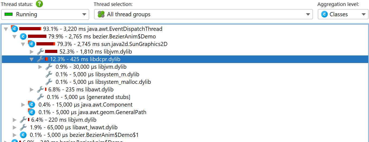Select the 6.4% libjvm.dylib row
369x142 pixels.
click(185, 120)
